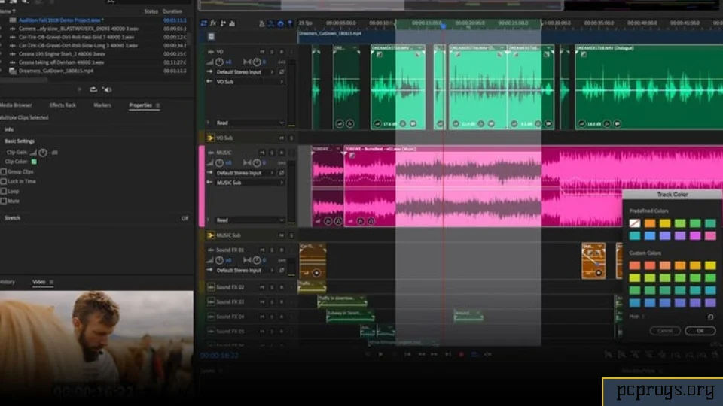Open the Video panel tab
Image resolution: width=723 pixels, height=406 pixels.
point(38,282)
